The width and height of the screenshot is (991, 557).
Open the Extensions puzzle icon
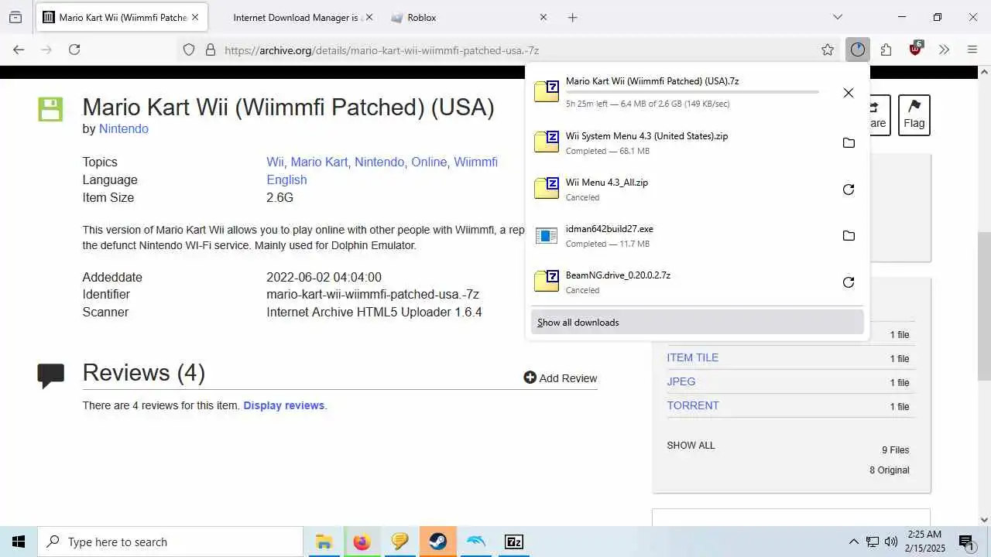click(x=886, y=50)
